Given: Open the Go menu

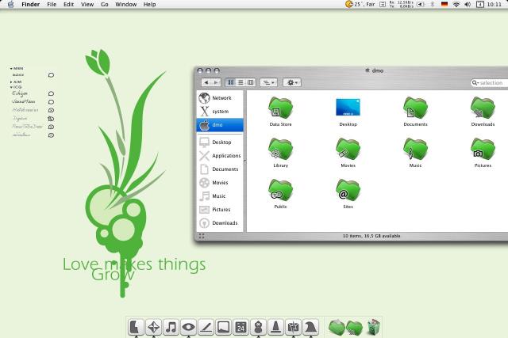Looking at the screenshot, I should 104,4.
